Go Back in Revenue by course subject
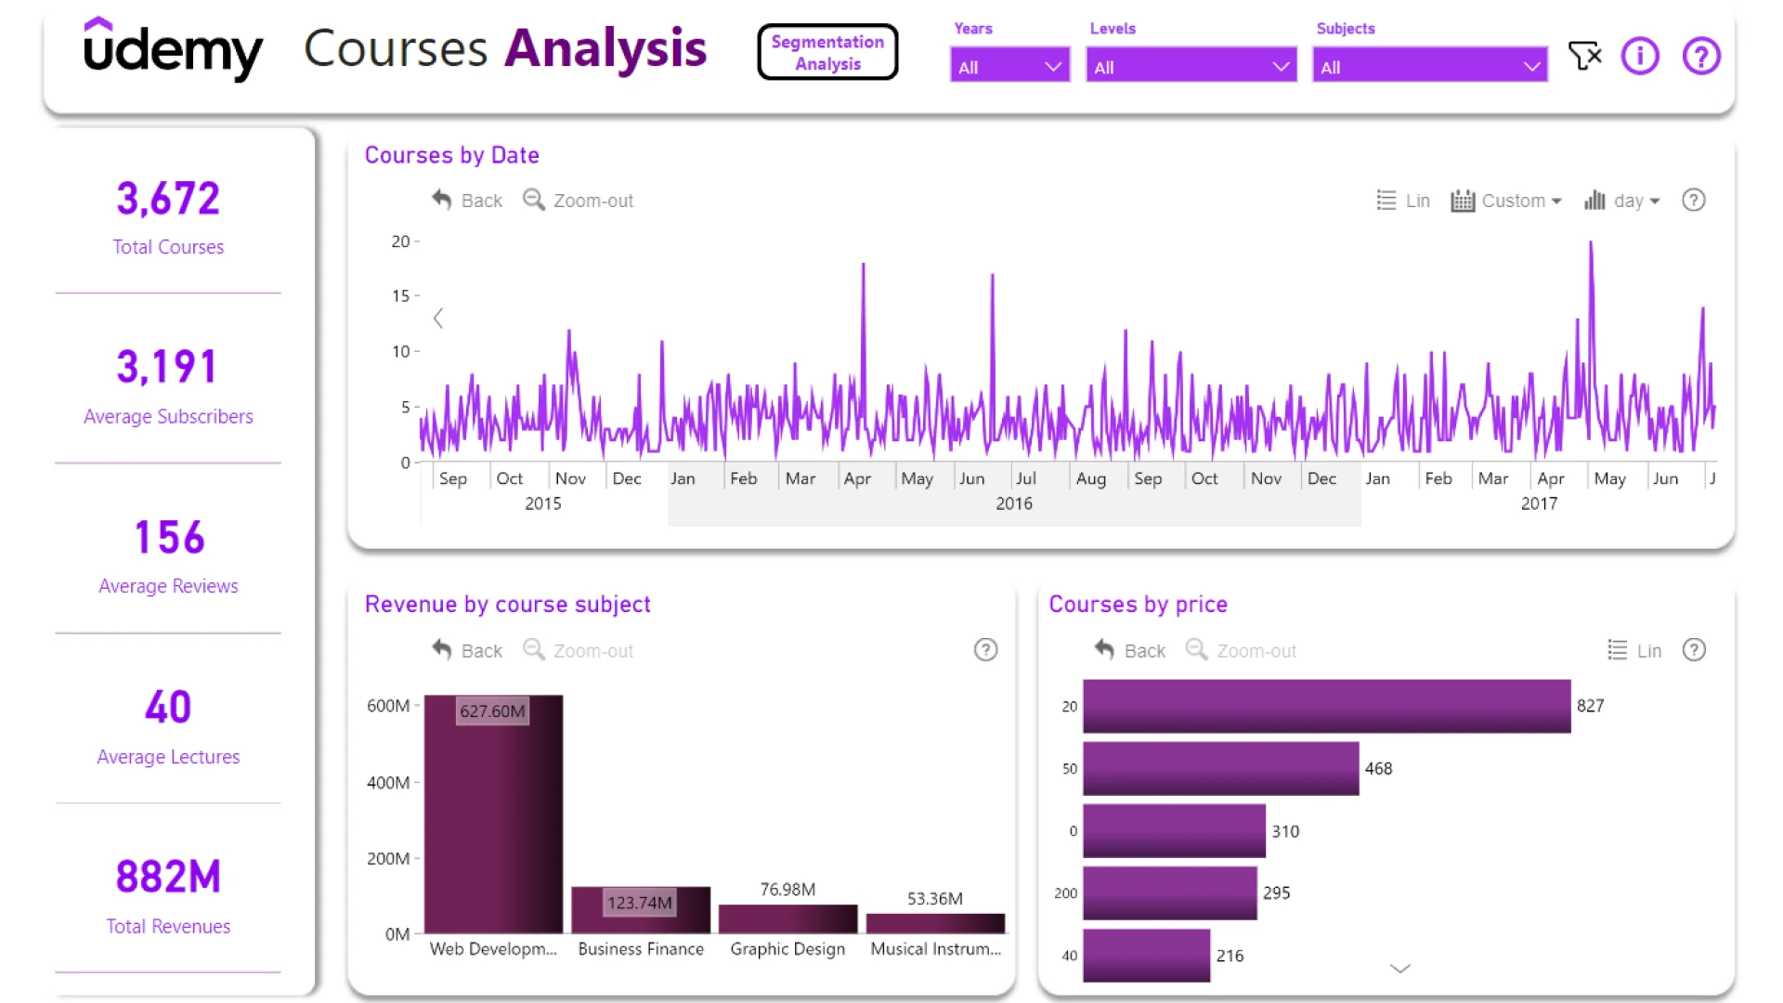This screenshot has width=1783, height=1003. tap(467, 650)
